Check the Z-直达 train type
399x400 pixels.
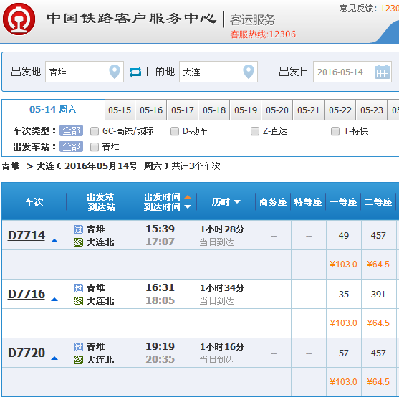click(255, 131)
